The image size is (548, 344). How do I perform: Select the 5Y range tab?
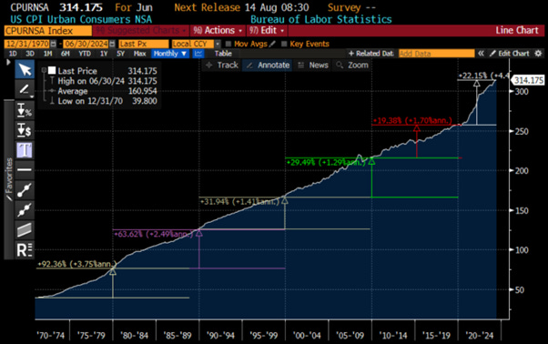(x=120, y=54)
